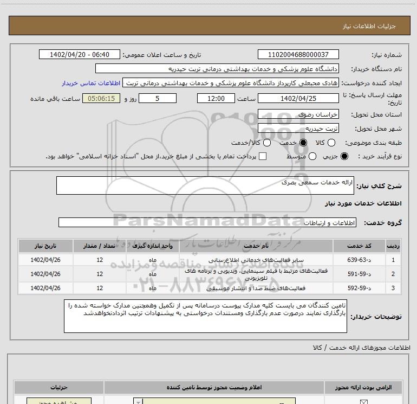
Task: Click service code د-639-63
Action: pos(359,260)
